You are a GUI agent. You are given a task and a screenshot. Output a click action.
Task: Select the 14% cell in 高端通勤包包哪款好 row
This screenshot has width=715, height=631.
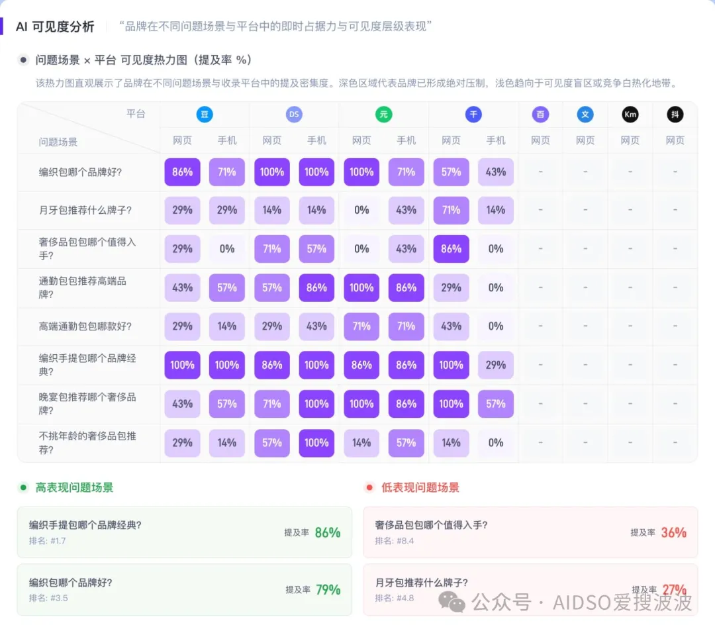[227, 326]
